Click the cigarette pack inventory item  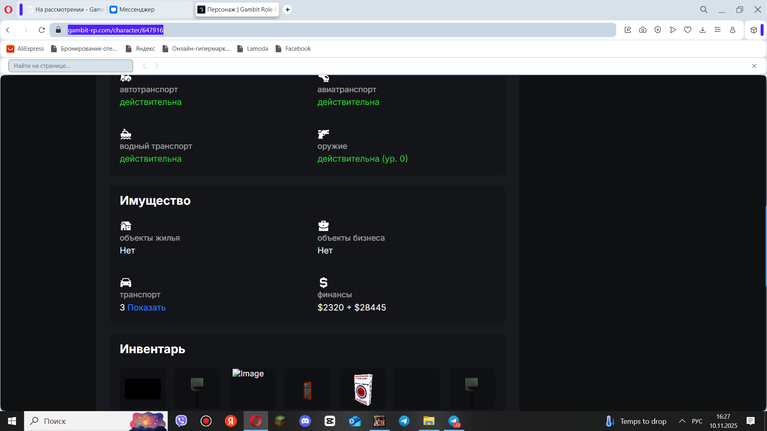tap(363, 389)
